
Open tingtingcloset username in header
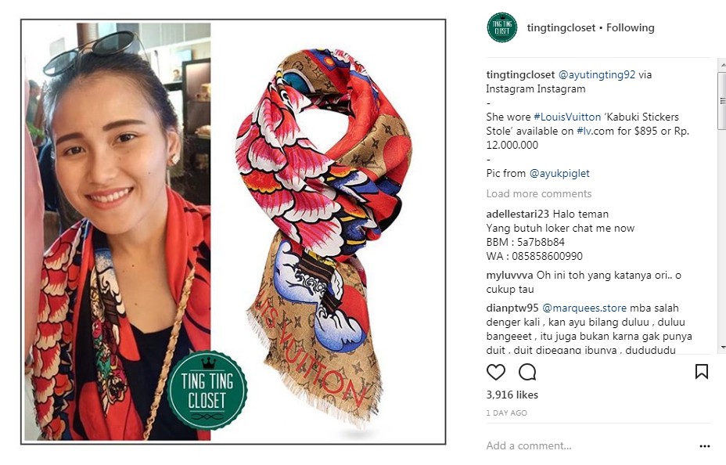561,27
